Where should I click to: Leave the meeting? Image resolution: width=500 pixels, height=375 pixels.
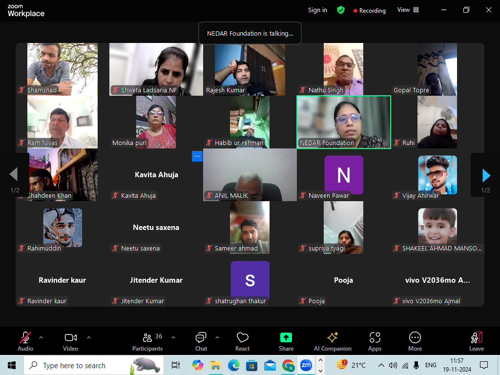[477, 342]
